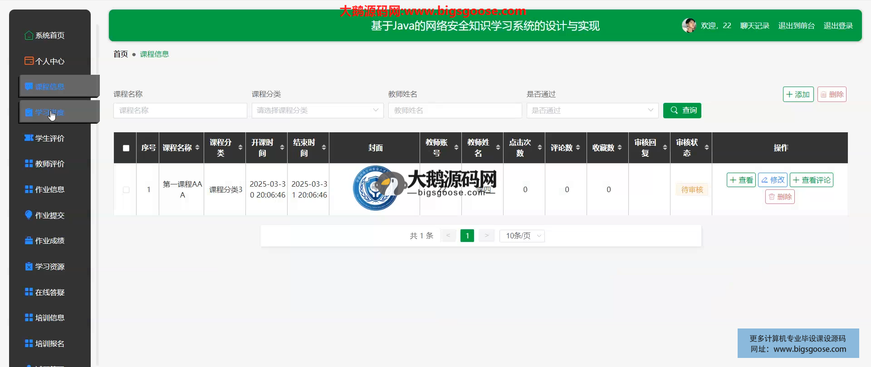Click the 个人中心 card icon

29,61
